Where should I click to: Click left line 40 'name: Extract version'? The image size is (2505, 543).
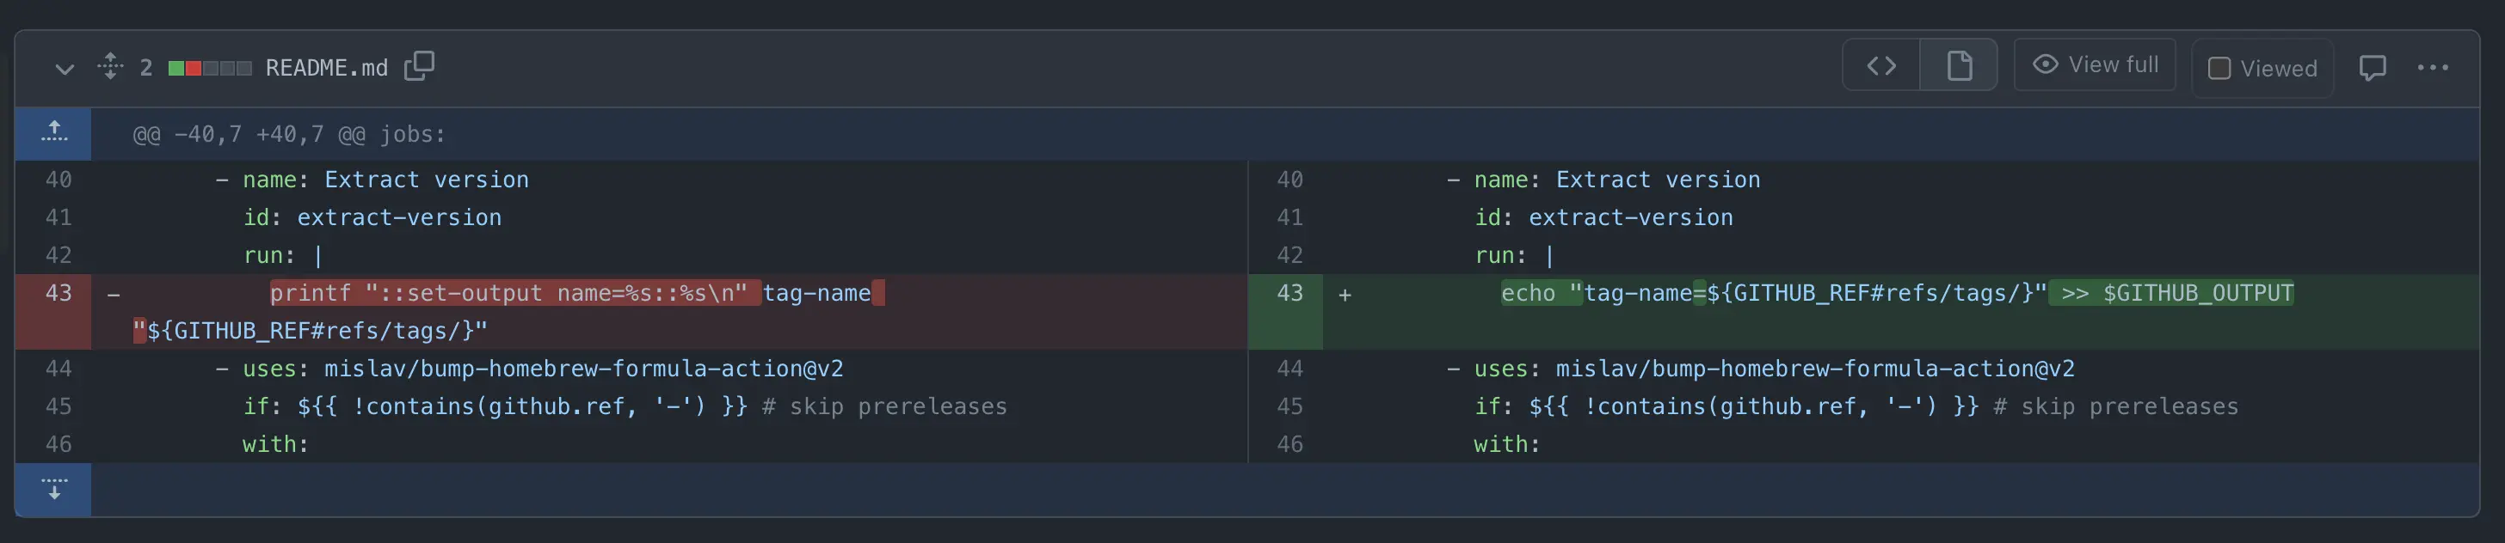386,180
